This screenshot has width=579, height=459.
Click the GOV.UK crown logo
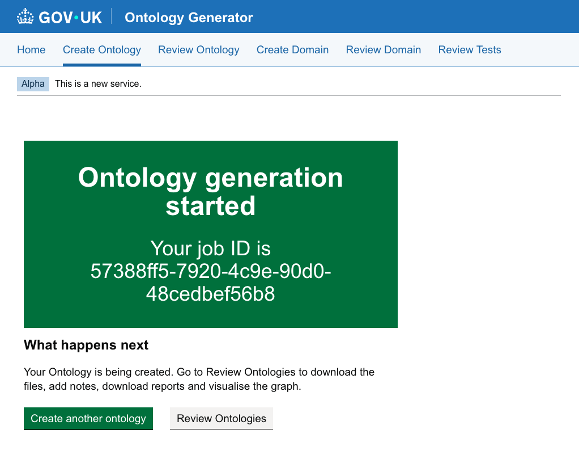pyautogui.click(x=25, y=17)
